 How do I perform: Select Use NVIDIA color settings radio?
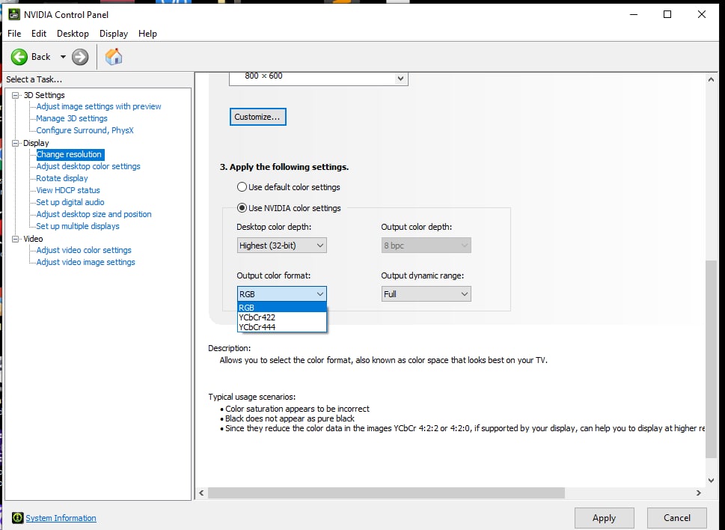click(x=242, y=207)
